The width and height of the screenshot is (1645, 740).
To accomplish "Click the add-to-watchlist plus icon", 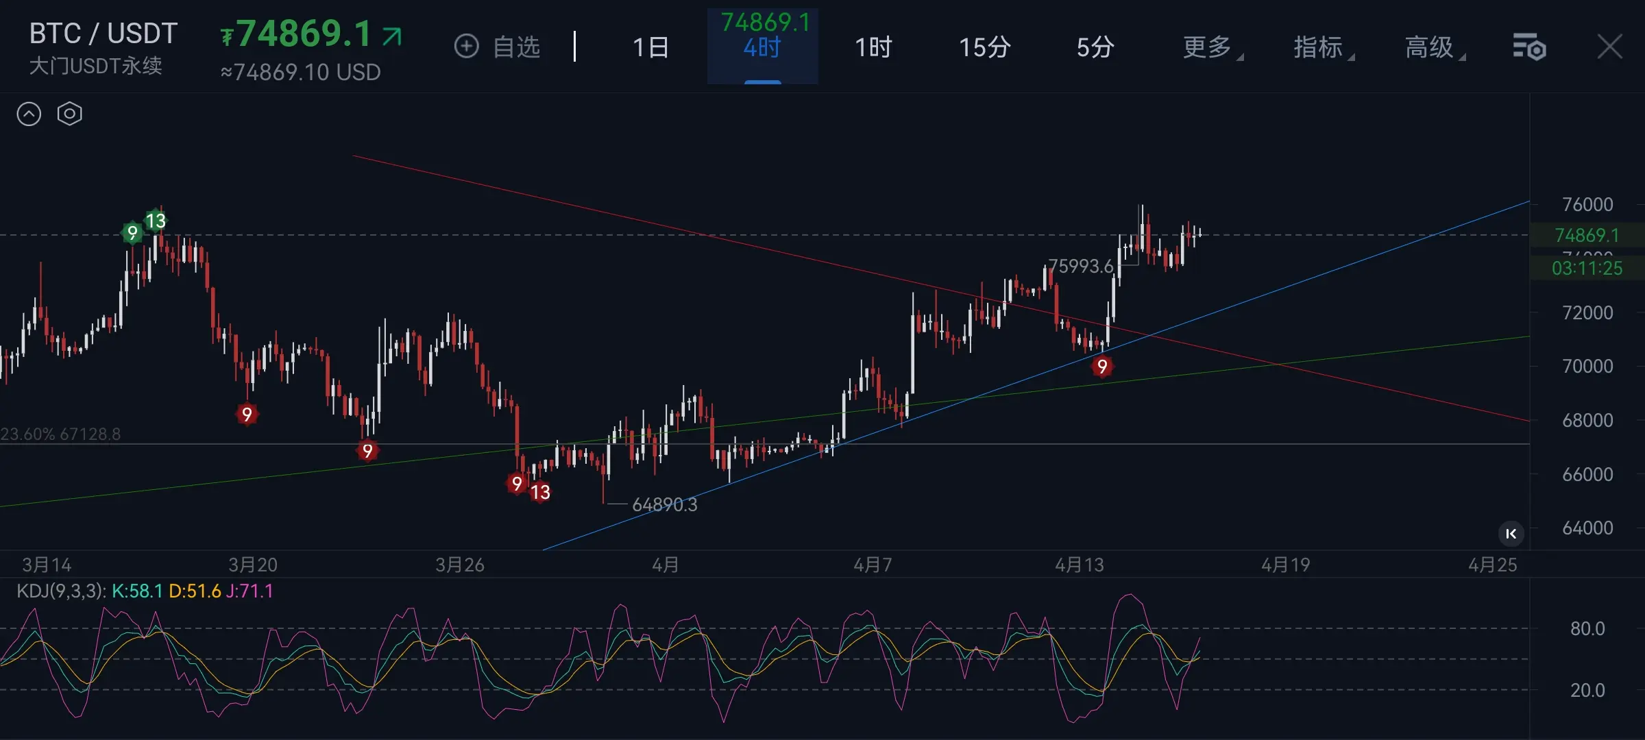I will [467, 47].
